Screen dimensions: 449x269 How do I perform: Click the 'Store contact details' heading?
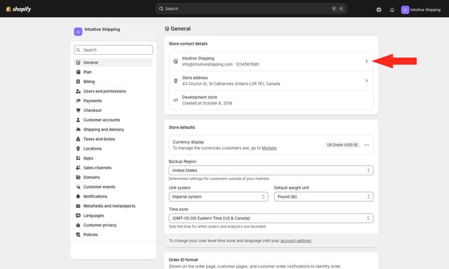[188, 43]
